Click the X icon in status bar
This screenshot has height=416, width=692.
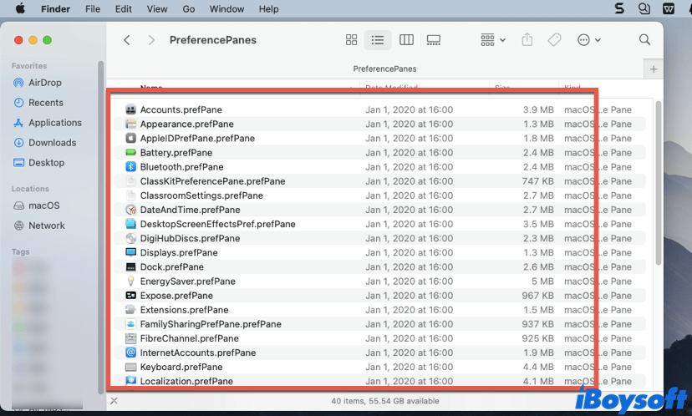click(114, 401)
